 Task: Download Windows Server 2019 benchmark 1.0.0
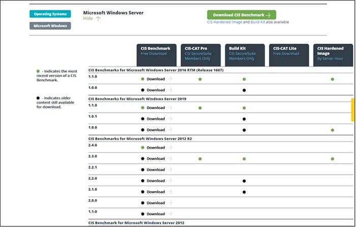click(x=156, y=130)
